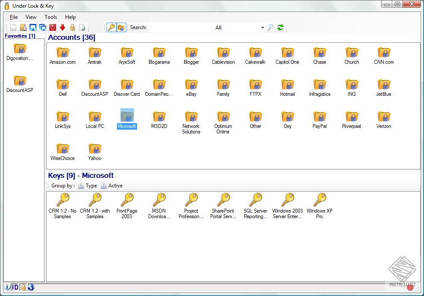Click the info bubble status bar icon
The image size is (424, 296).
(x=8, y=287)
